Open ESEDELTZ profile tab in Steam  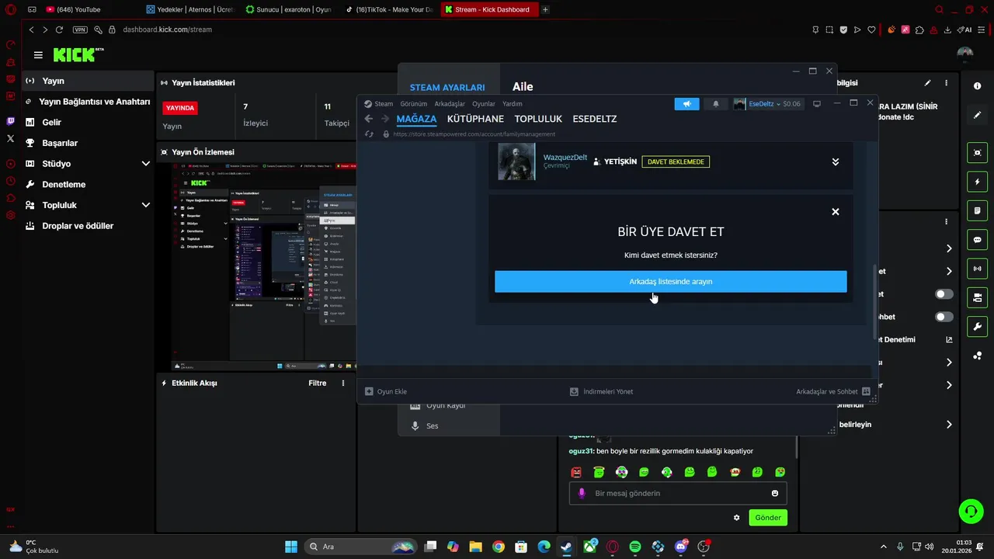click(595, 119)
